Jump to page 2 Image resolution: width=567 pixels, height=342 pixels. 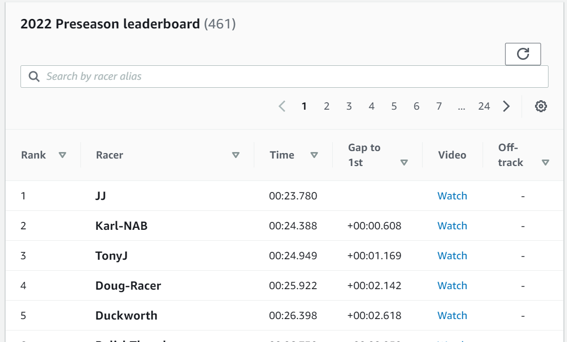[x=327, y=106]
